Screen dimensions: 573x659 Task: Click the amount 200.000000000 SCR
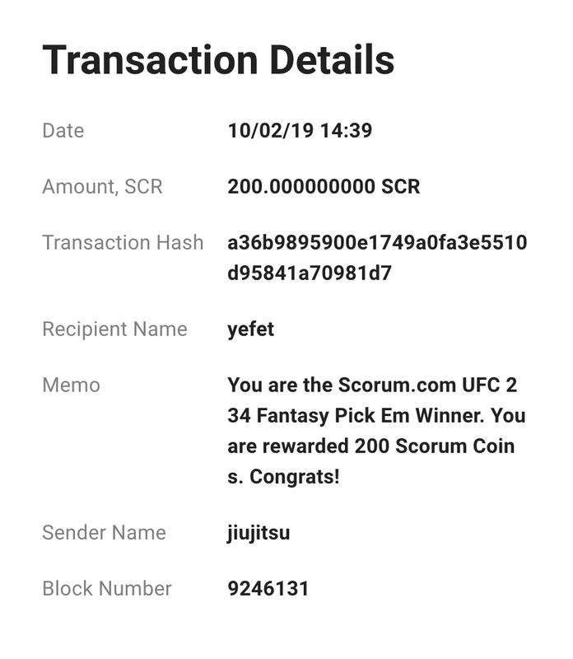324,187
